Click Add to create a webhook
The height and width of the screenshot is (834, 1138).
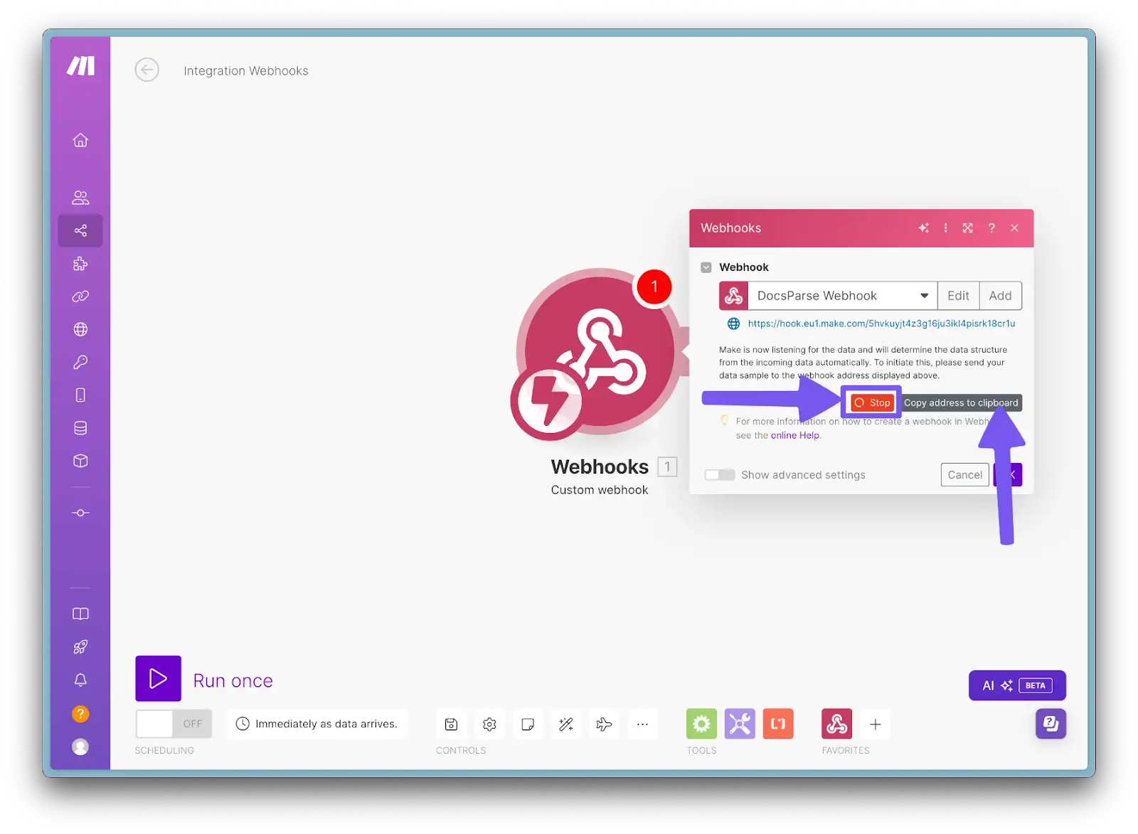click(1000, 296)
